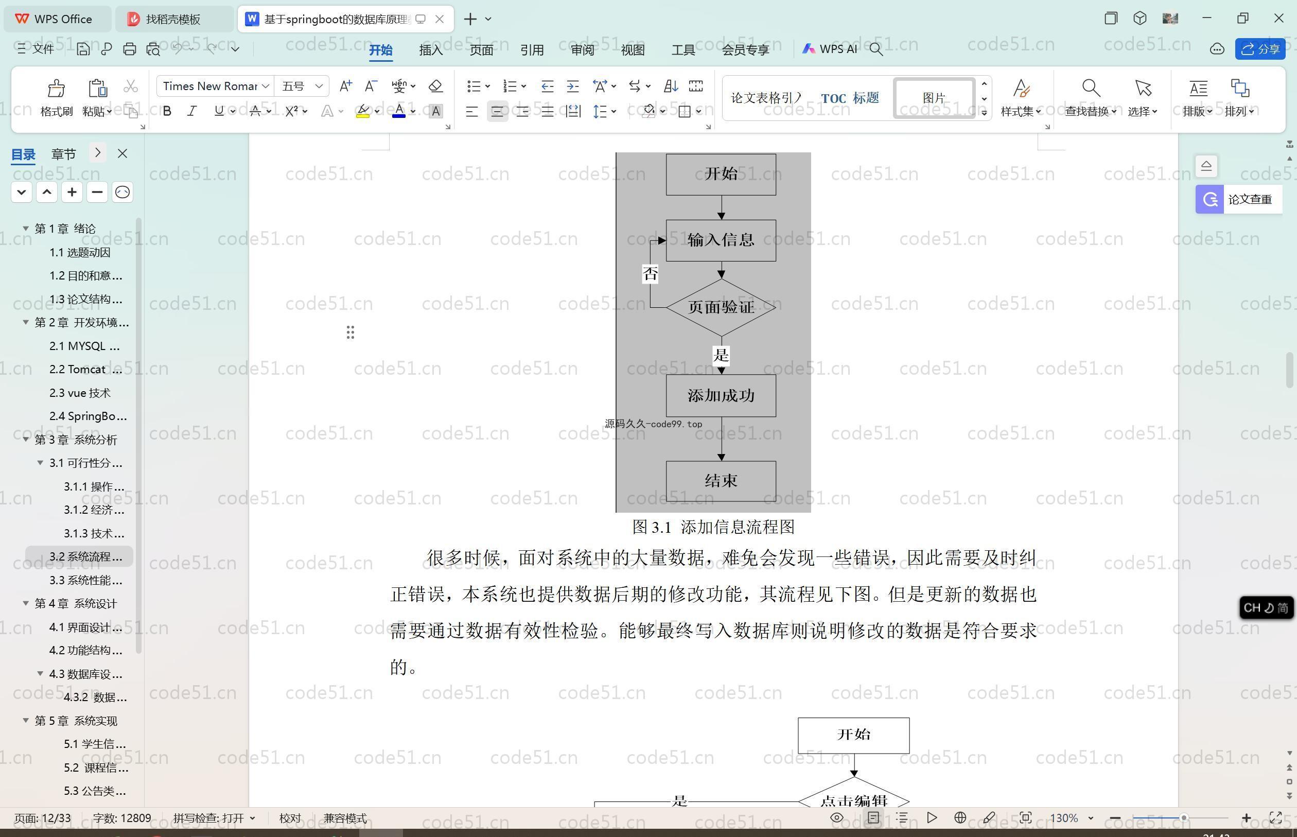Click the read mode play icon in status bar
The width and height of the screenshot is (1297, 837).
click(932, 817)
